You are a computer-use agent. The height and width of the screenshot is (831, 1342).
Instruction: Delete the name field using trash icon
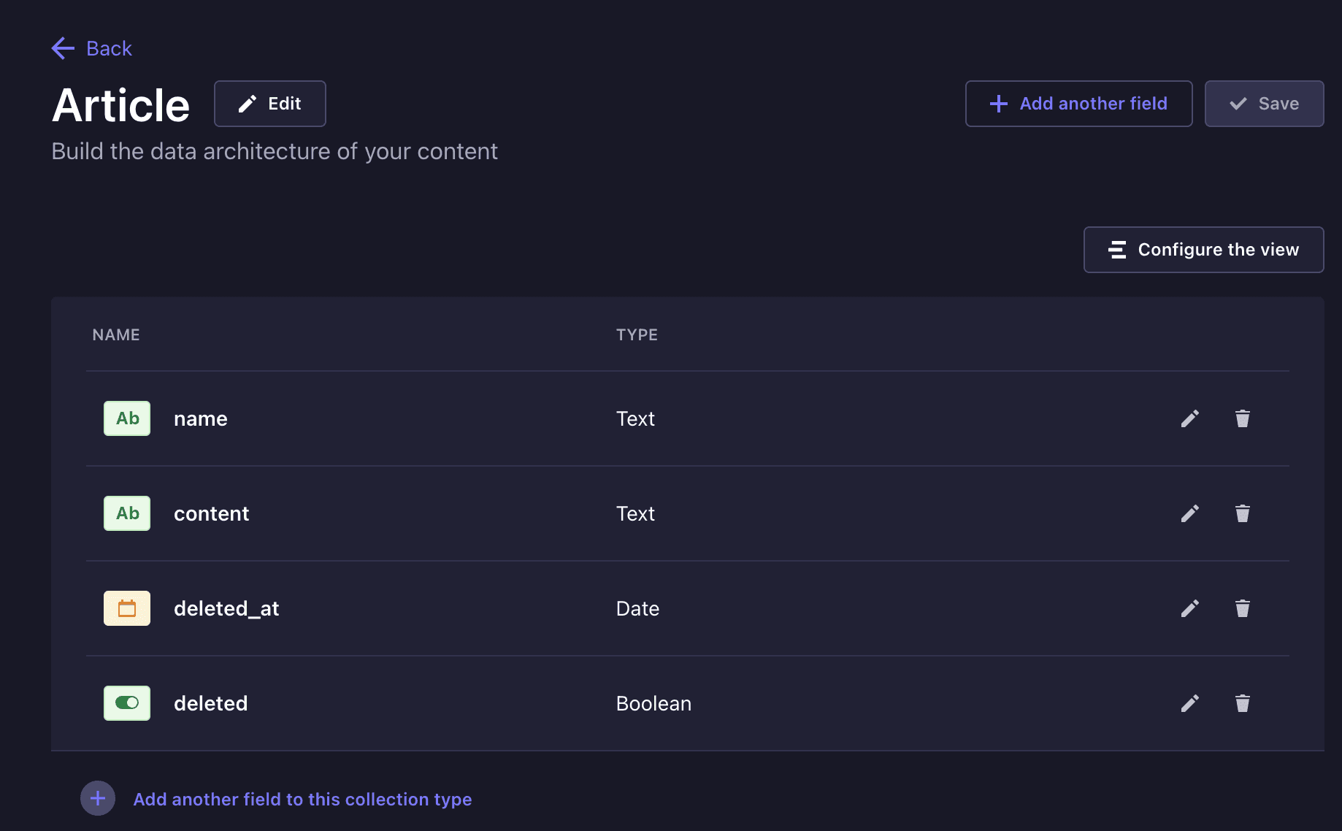point(1243,418)
